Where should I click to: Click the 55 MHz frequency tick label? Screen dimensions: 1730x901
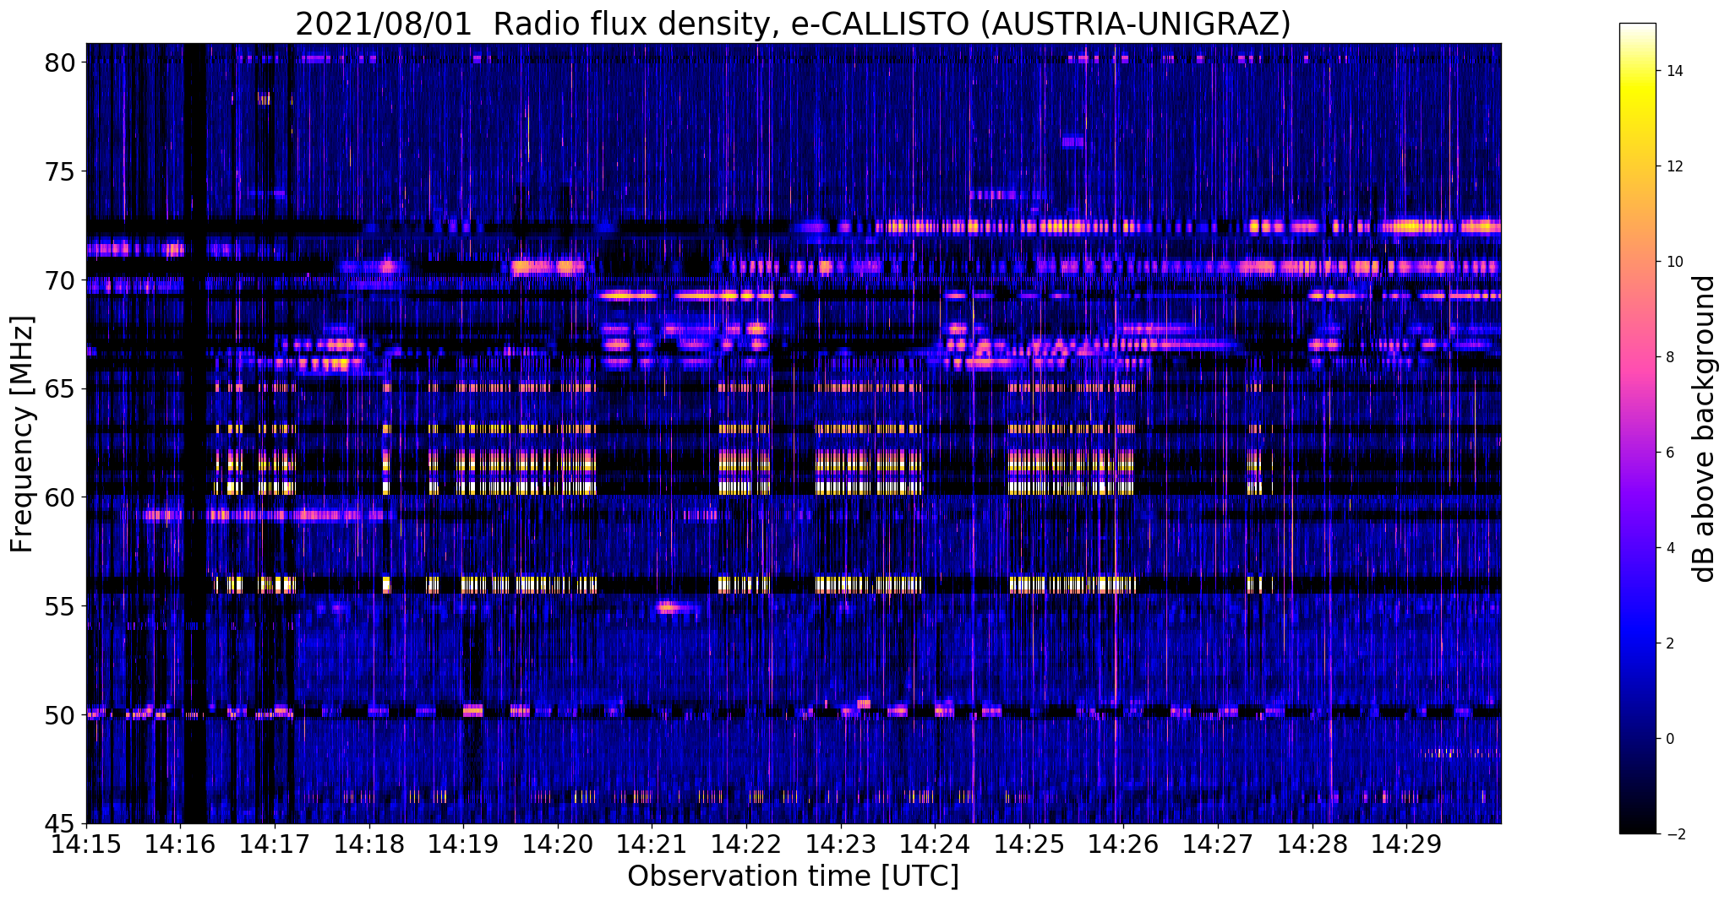click(61, 606)
